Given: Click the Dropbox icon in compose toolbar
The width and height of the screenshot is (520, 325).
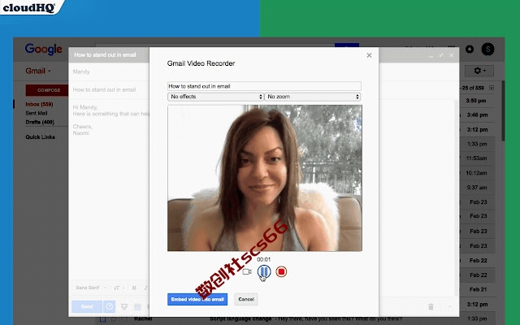Looking at the screenshot, I should pyautogui.click(x=124, y=306).
